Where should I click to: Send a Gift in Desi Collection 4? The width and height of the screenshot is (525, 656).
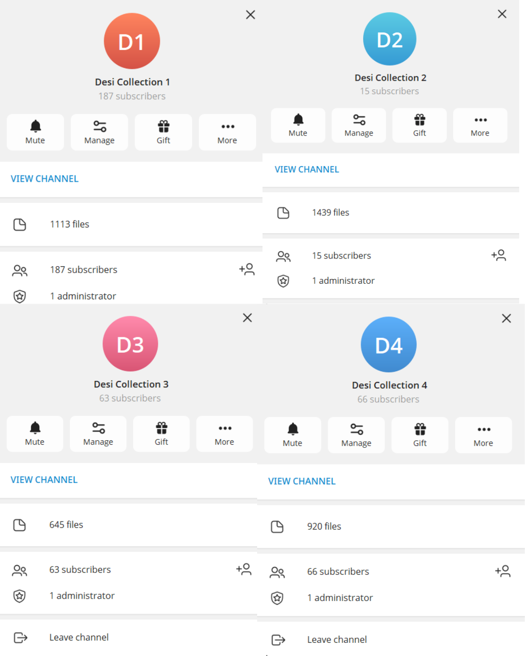[420, 435]
